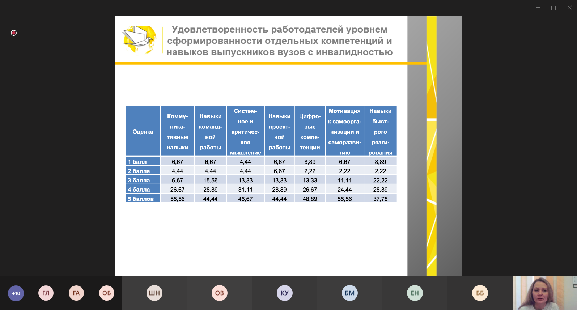The height and width of the screenshot is (310, 577).
Task: Click the 46,67 cell in 5 баллов row
Action: point(245,199)
